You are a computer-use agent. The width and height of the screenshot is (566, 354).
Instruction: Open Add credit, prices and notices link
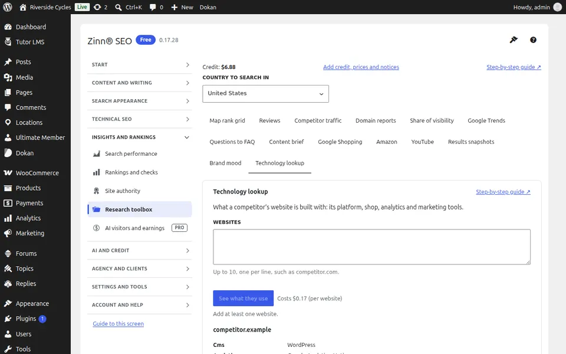pos(361,67)
